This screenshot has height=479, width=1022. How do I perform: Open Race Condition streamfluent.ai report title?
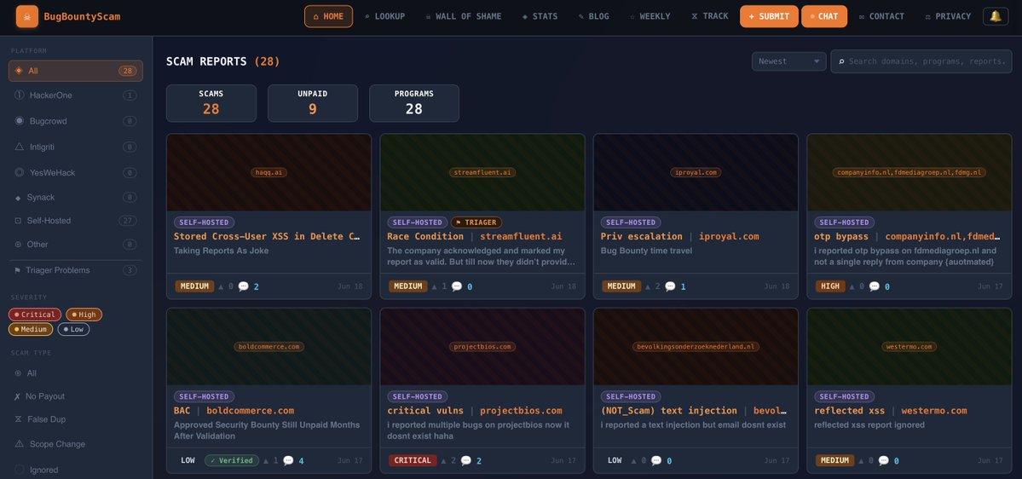(475, 237)
